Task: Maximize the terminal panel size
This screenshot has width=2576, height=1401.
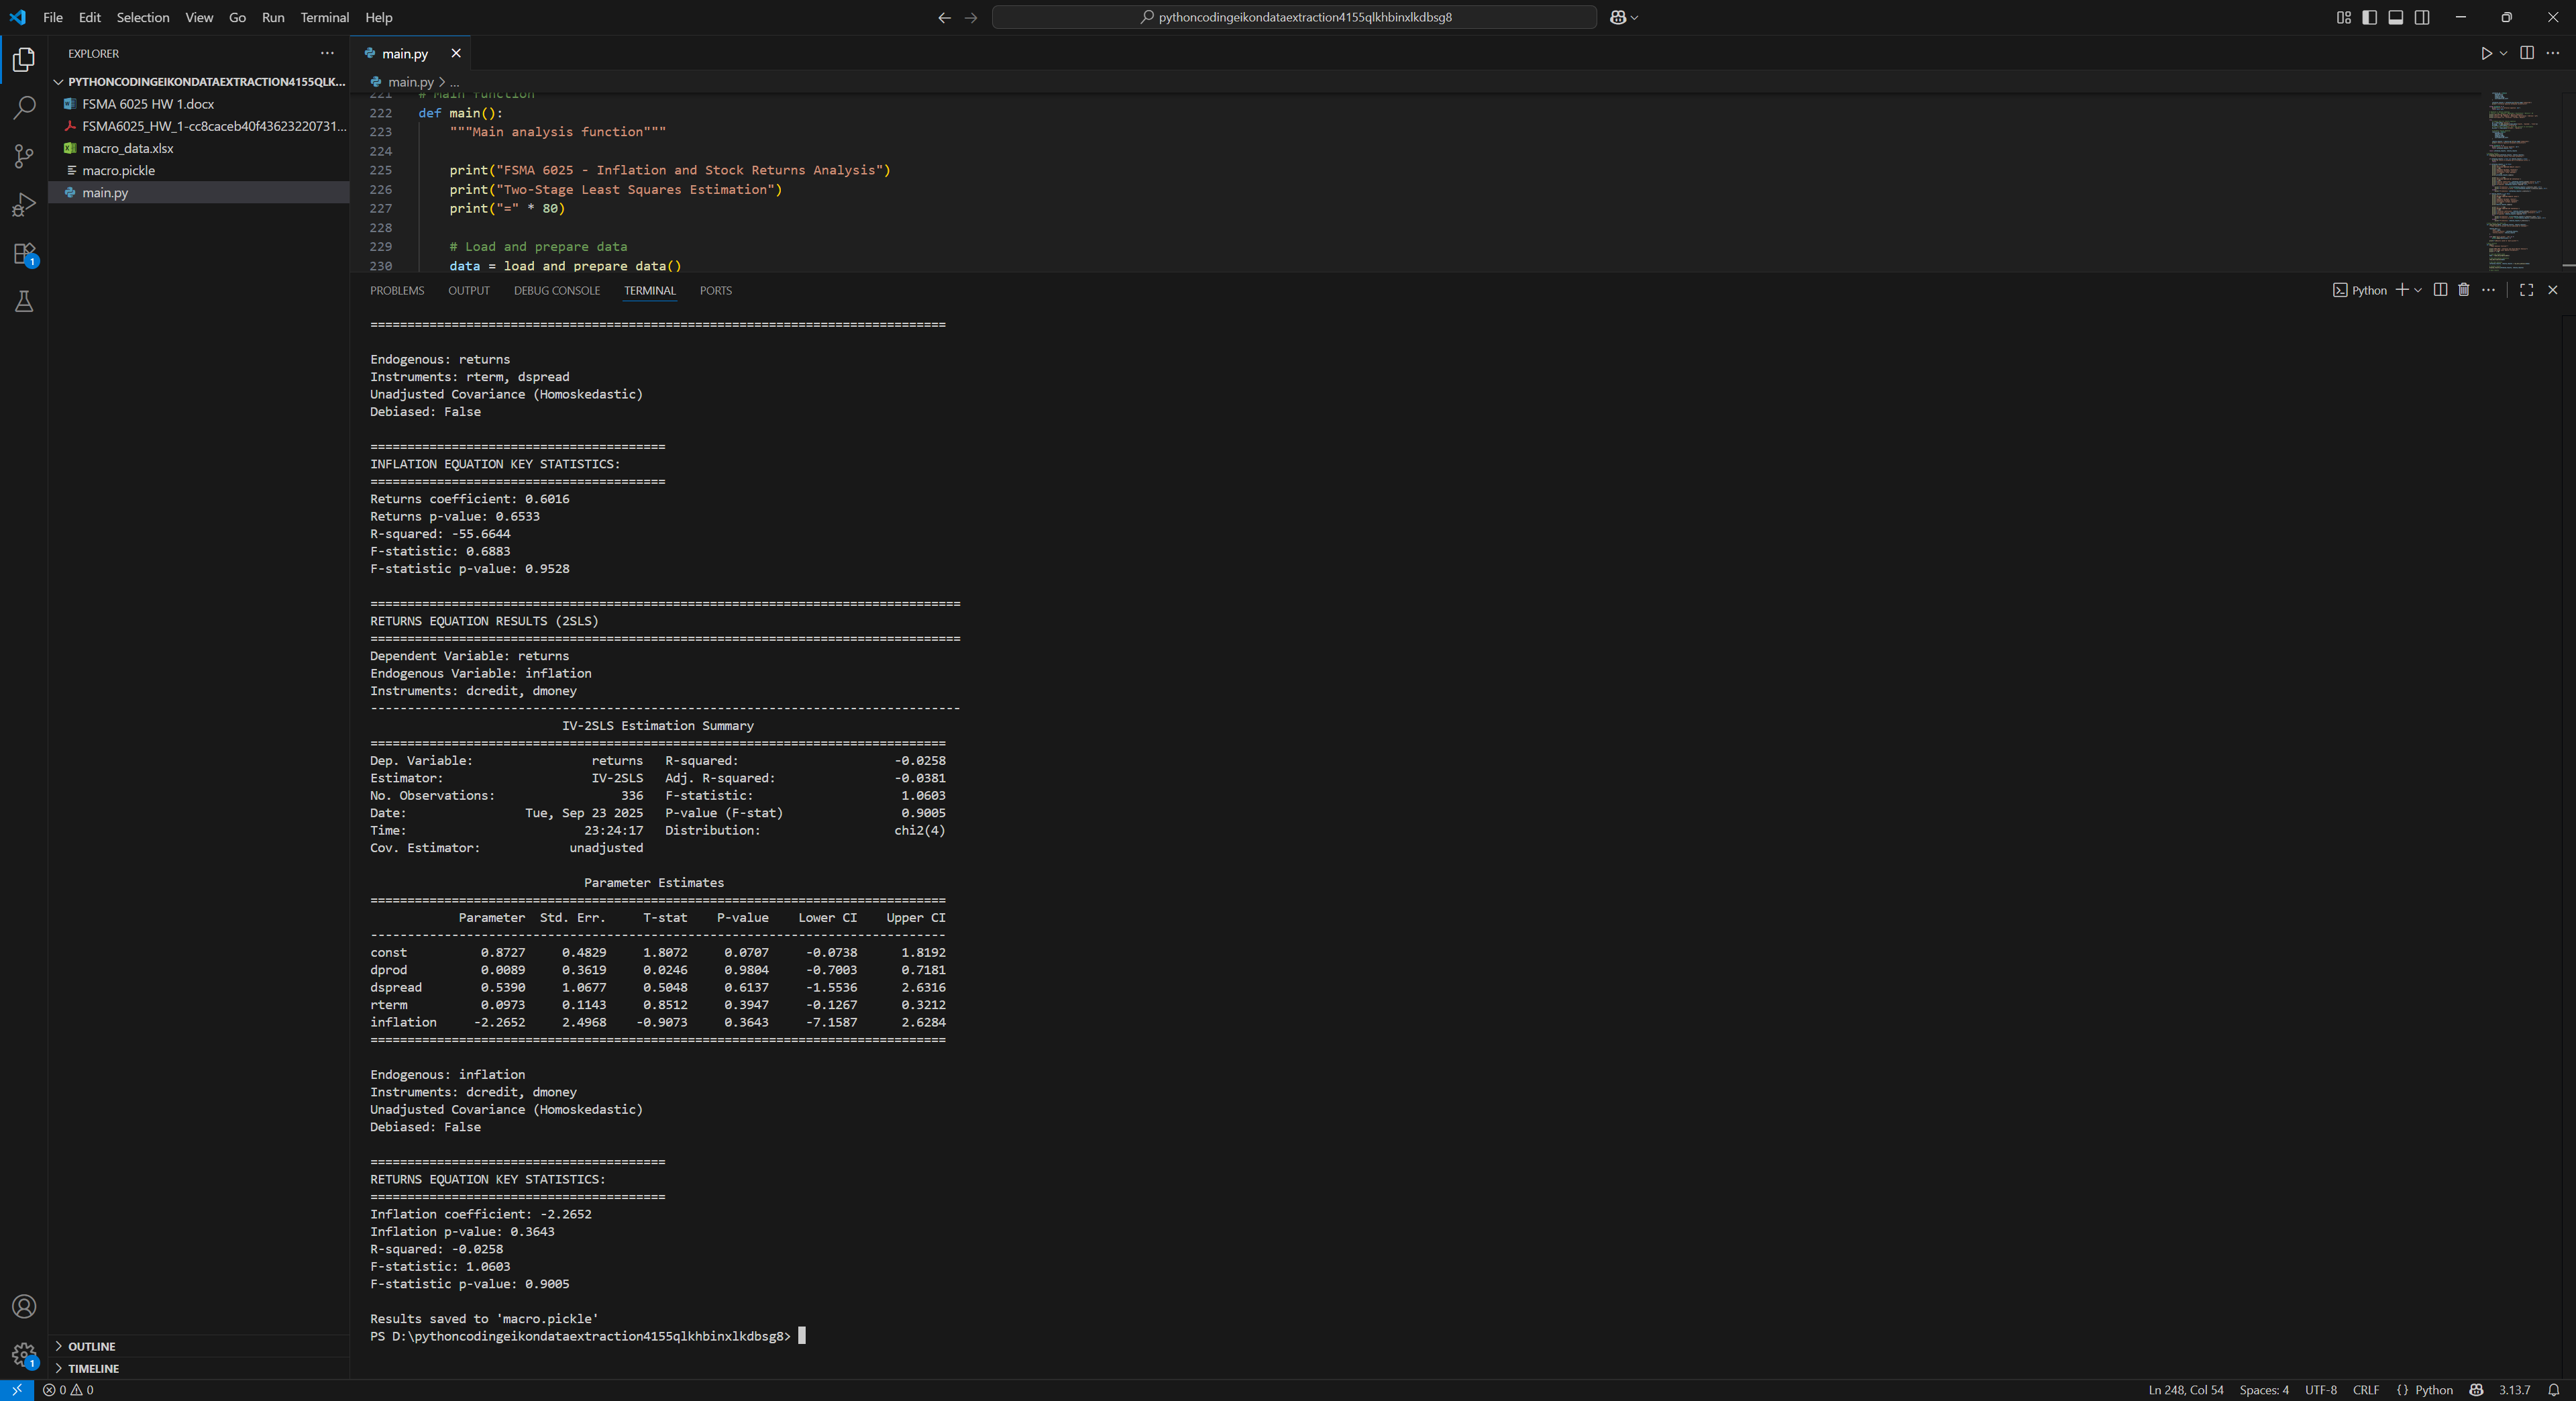Action: (x=2526, y=290)
